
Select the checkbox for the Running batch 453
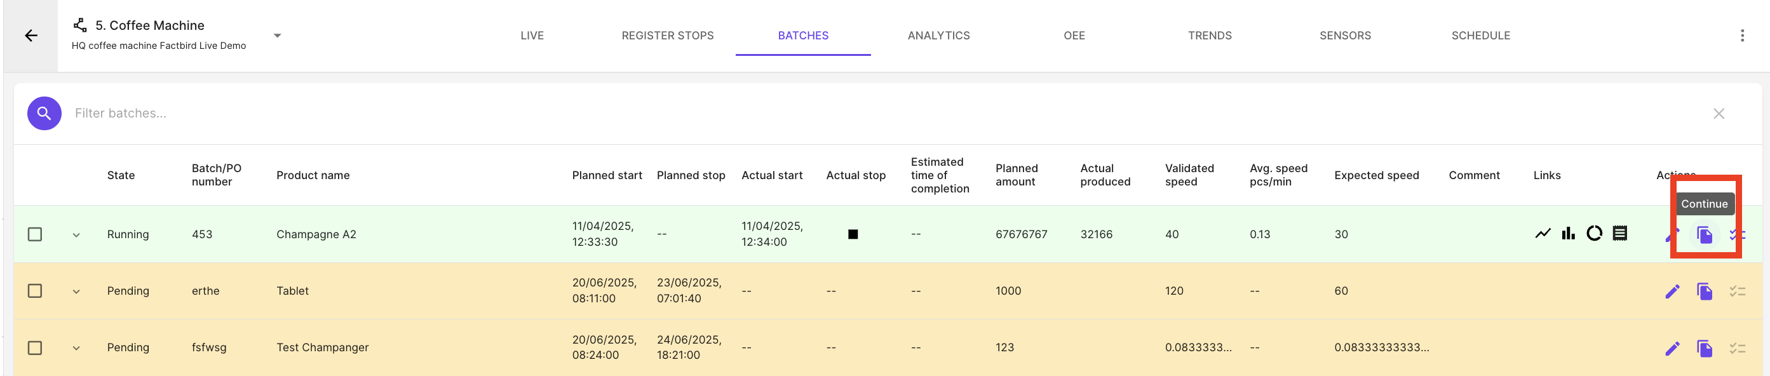tap(35, 234)
